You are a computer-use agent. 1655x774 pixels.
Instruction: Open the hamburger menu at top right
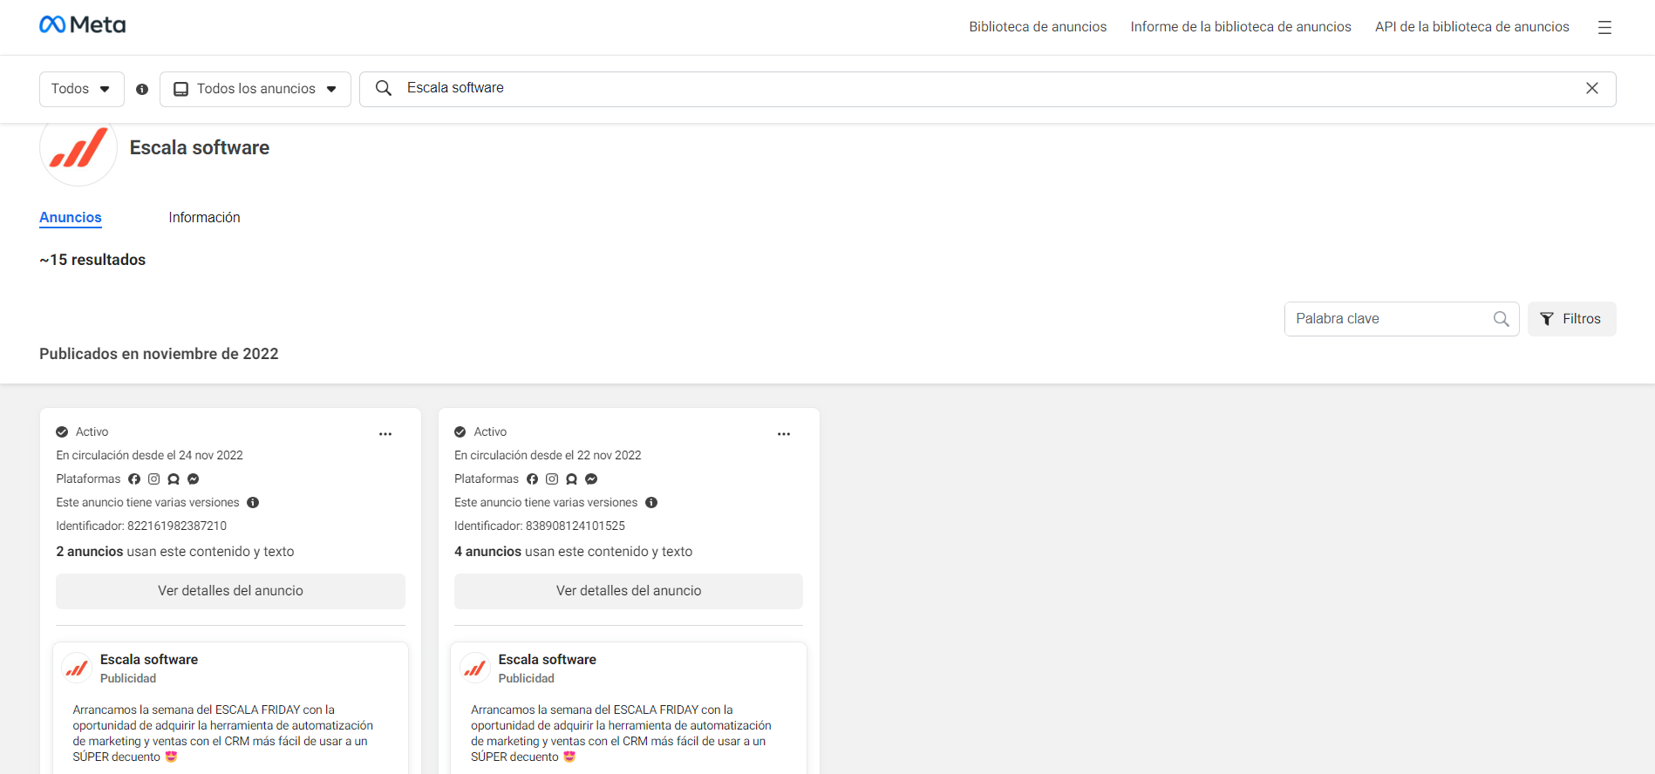tap(1604, 28)
